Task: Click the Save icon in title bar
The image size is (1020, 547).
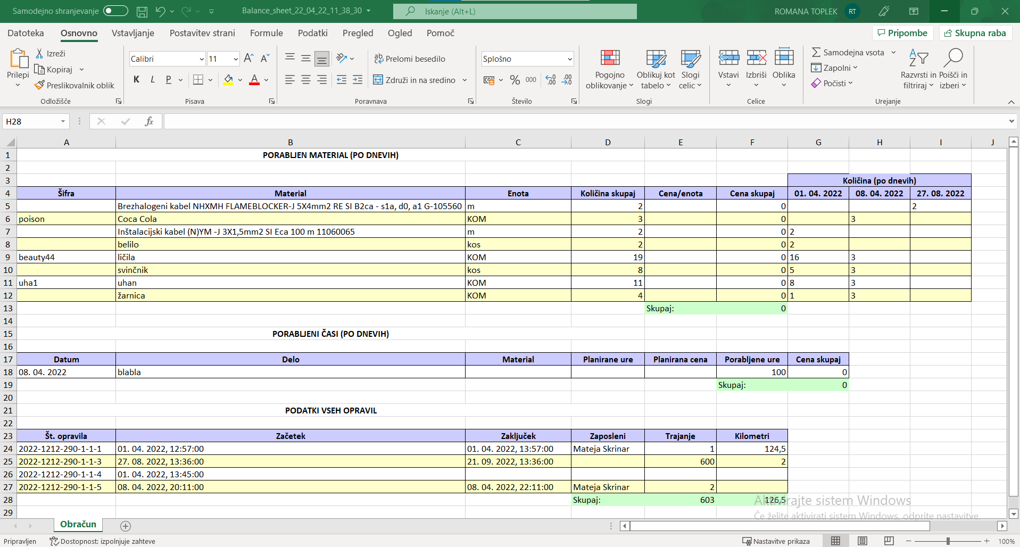Action: click(x=142, y=11)
